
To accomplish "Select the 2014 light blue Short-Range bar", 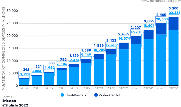I will (x=24, y=82).
